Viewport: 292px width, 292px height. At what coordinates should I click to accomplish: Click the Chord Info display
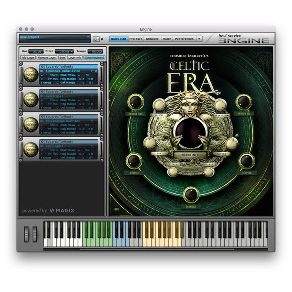pos(190,155)
